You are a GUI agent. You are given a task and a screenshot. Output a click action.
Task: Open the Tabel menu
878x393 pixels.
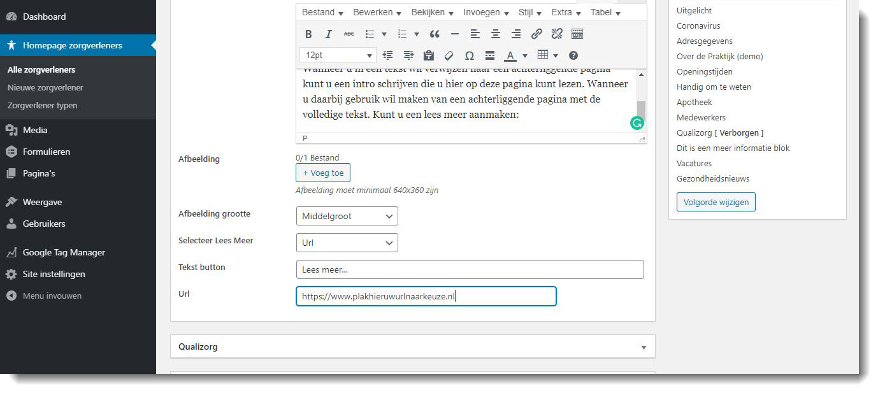tap(605, 13)
